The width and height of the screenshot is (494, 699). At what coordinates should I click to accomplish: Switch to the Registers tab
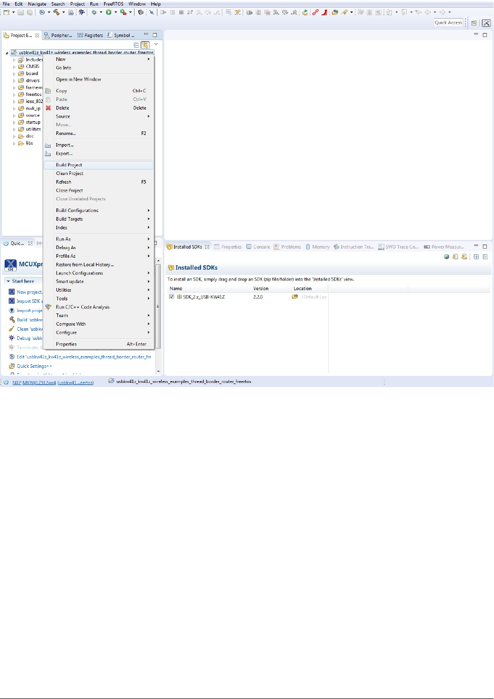[90, 36]
